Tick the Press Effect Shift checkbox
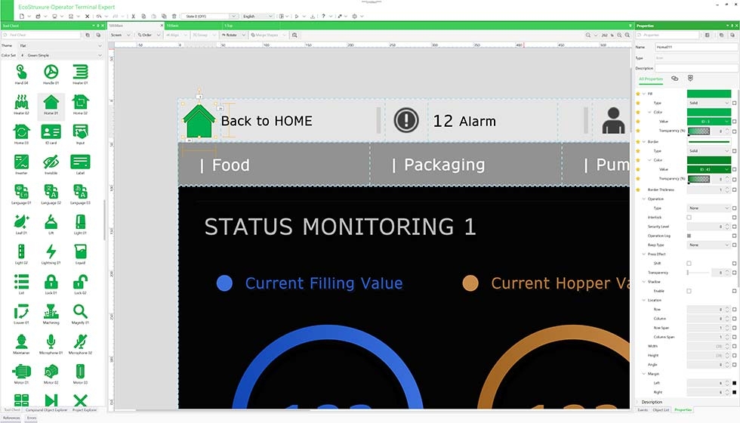Image resolution: width=740 pixels, height=423 pixels. pyautogui.click(x=689, y=263)
